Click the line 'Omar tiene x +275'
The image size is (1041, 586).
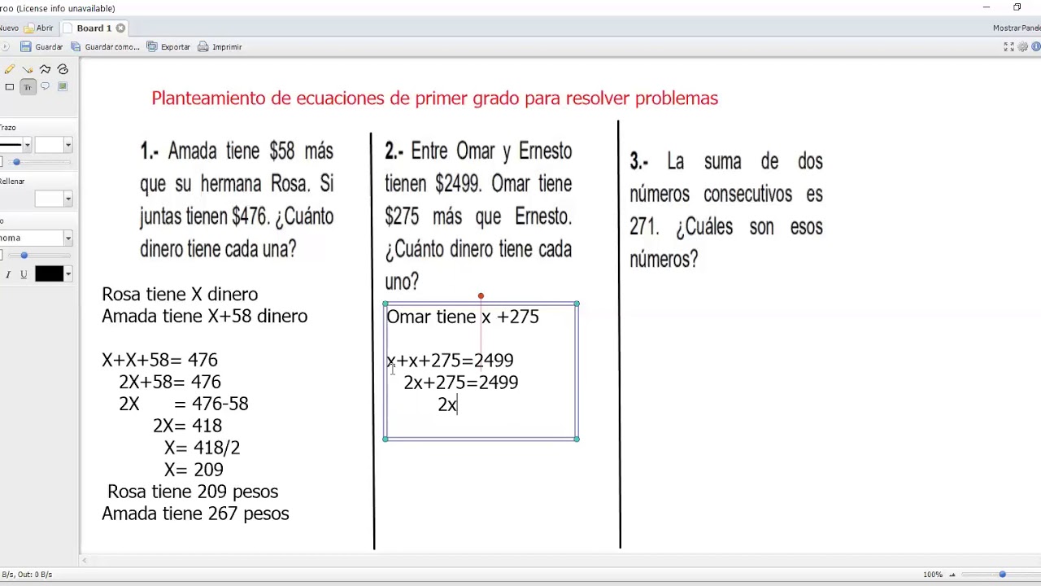463,317
